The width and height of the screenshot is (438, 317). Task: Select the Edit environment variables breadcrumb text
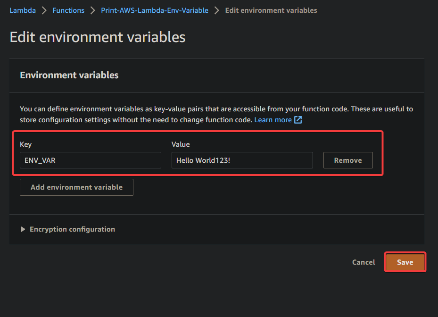coord(271,10)
